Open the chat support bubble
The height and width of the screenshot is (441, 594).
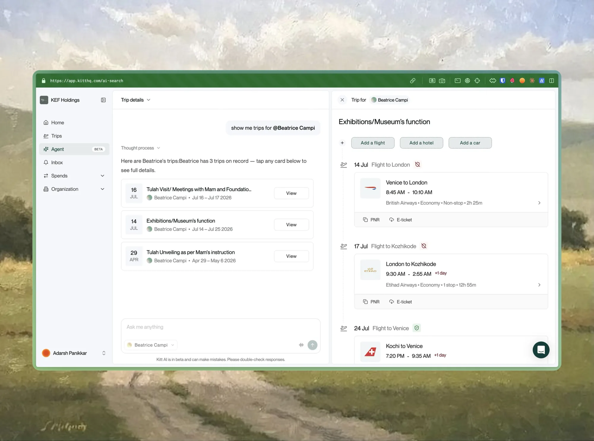[x=541, y=350]
